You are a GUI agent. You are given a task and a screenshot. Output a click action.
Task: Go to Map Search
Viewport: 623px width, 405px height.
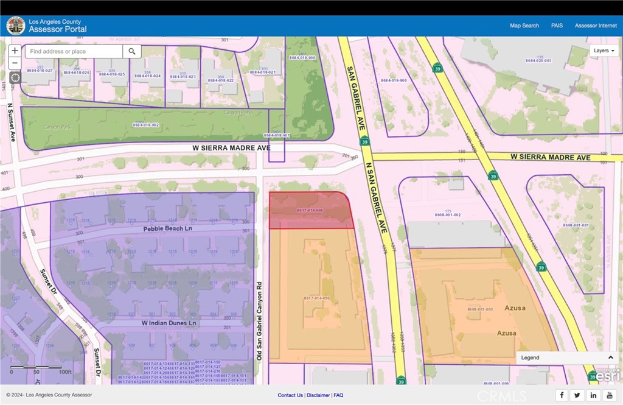coord(524,26)
